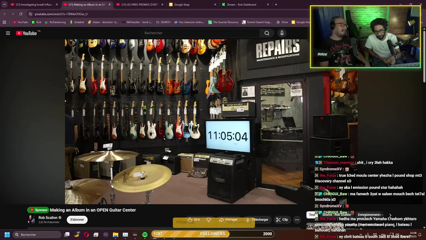Open Task View from taskbar
This screenshot has height=240, width=426.
(x=67, y=235)
